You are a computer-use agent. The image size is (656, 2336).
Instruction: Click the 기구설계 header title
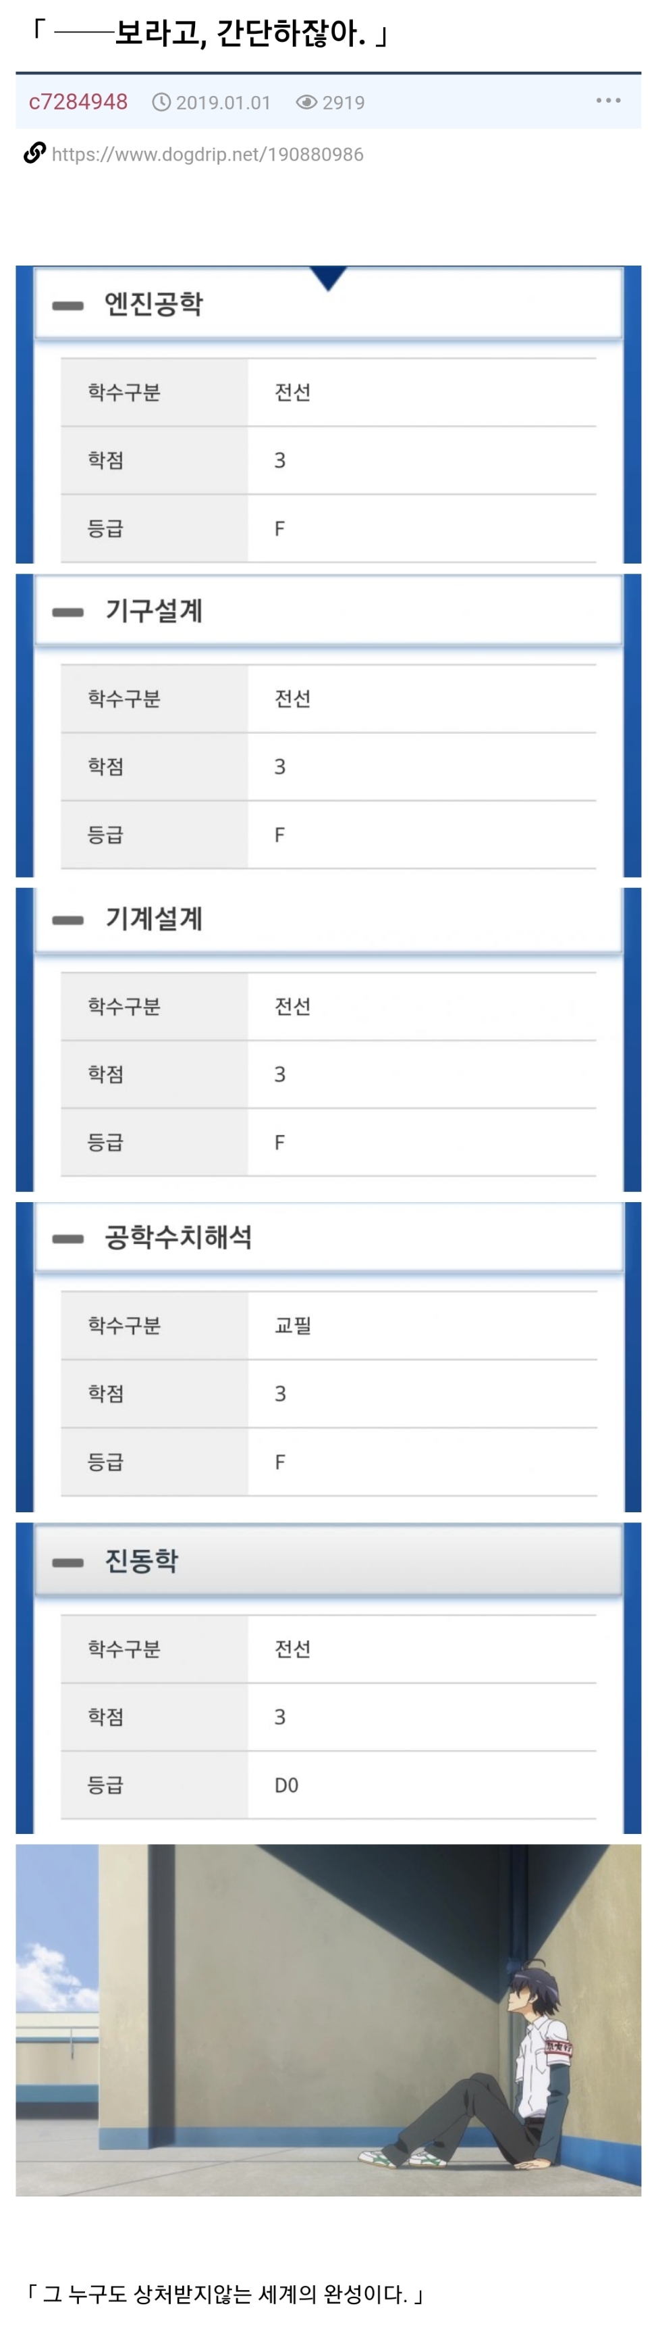154,612
